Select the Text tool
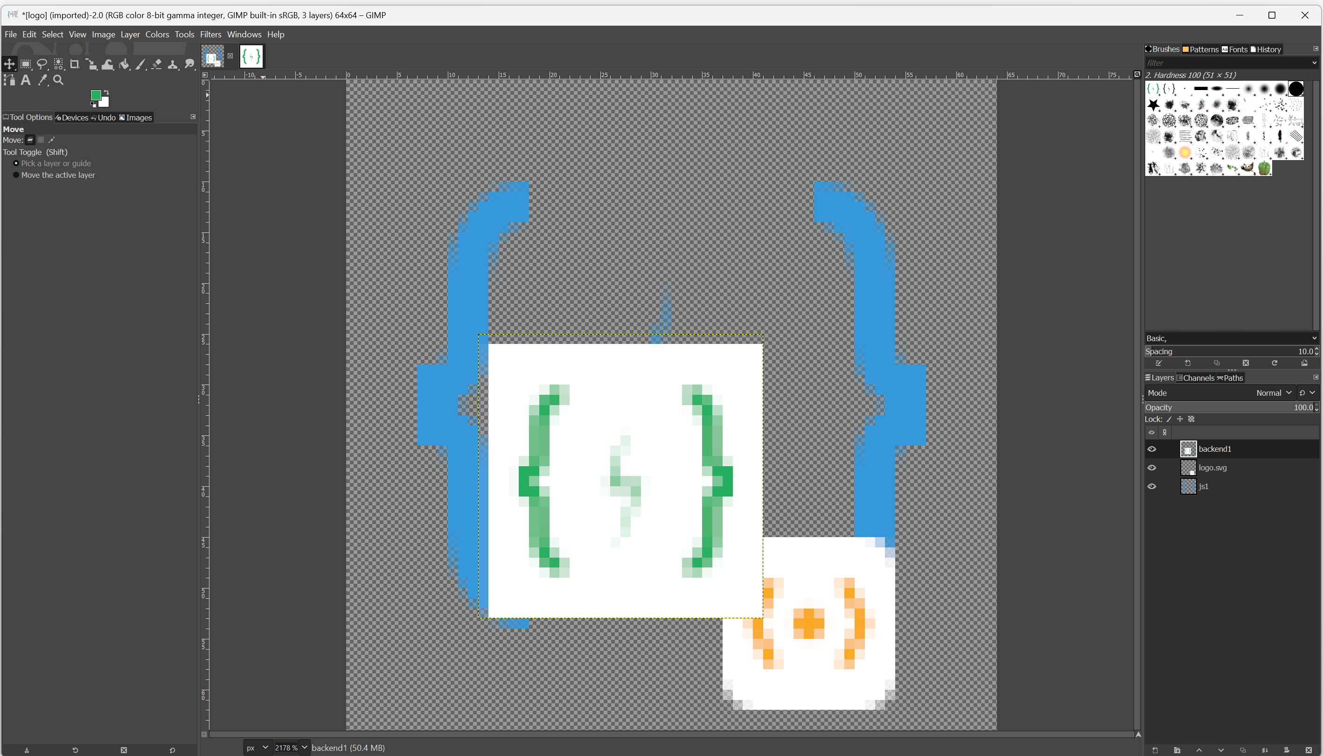 (26, 80)
